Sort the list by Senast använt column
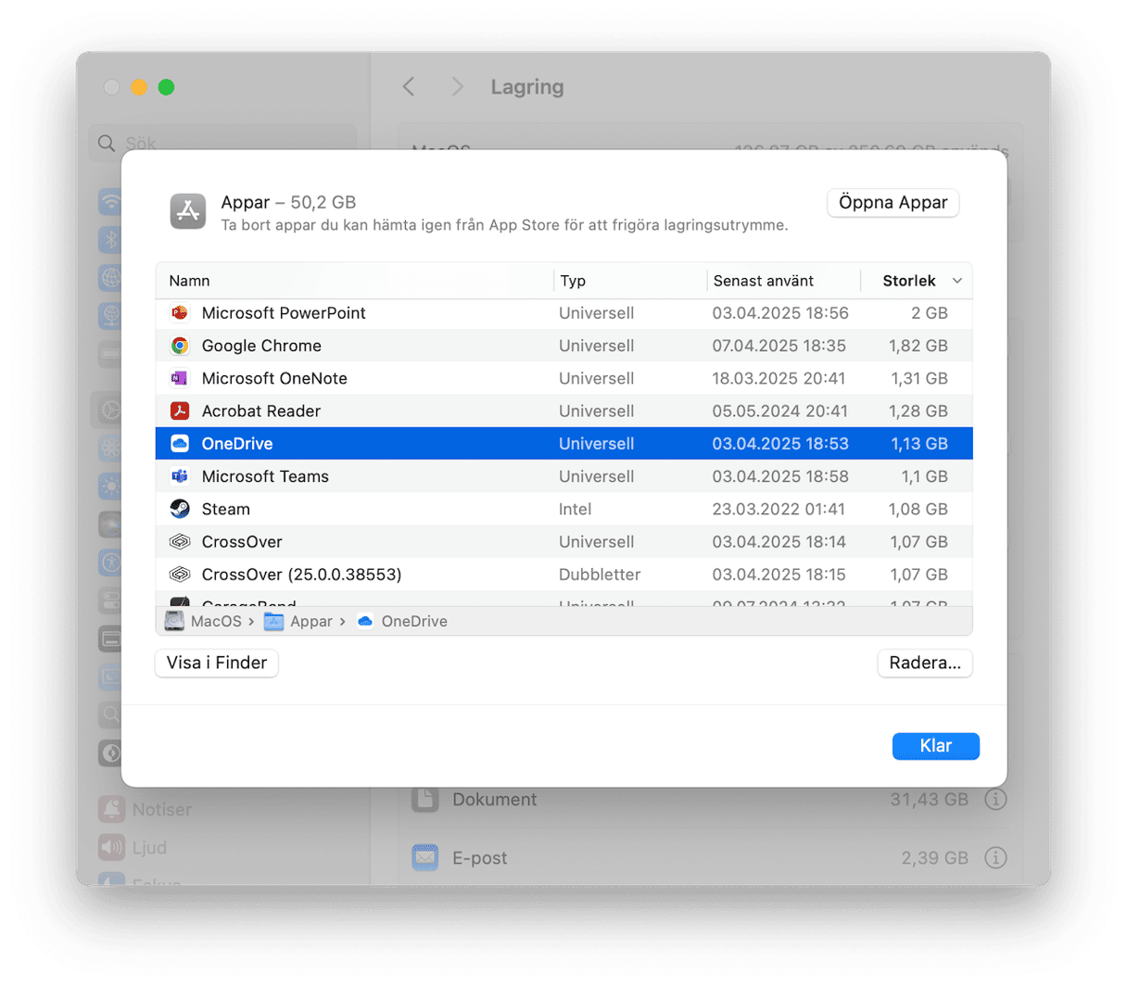The width and height of the screenshot is (1127, 986). 784,281
